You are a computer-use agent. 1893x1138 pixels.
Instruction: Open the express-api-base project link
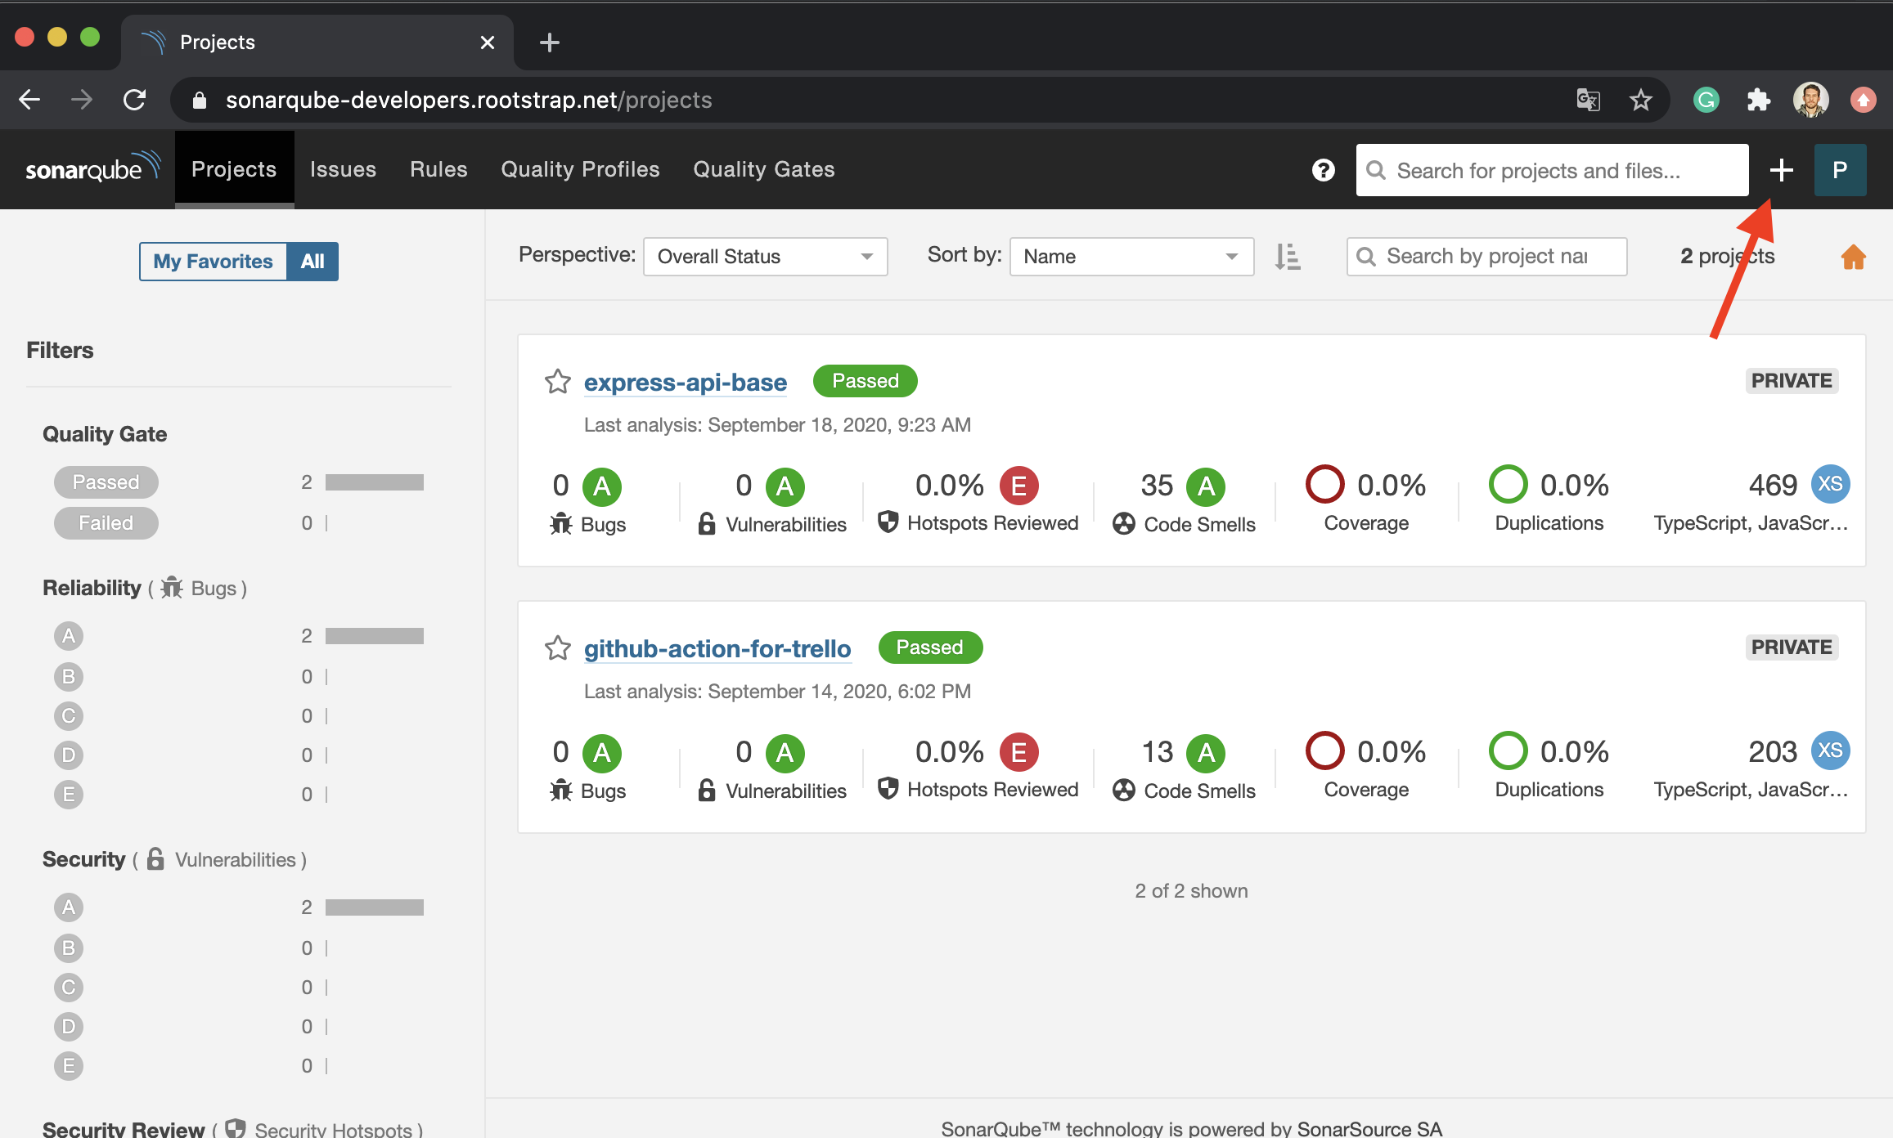tap(685, 382)
